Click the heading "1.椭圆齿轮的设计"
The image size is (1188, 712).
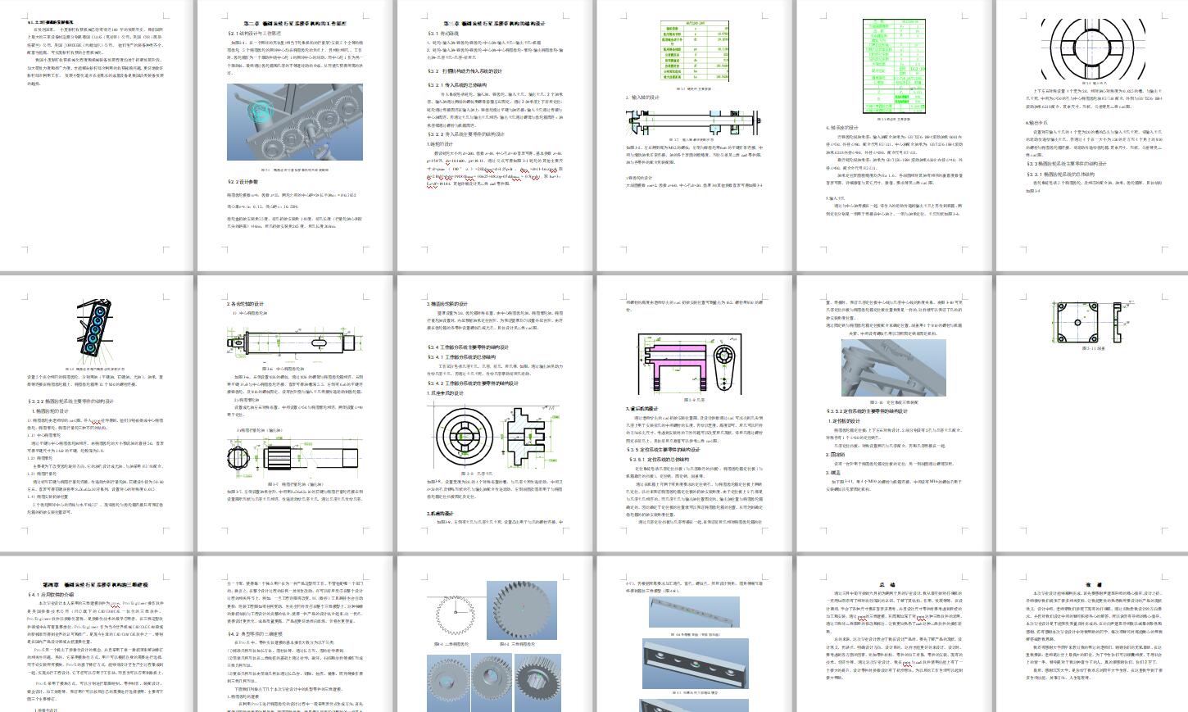pyautogui.click(x=50, y=411)
